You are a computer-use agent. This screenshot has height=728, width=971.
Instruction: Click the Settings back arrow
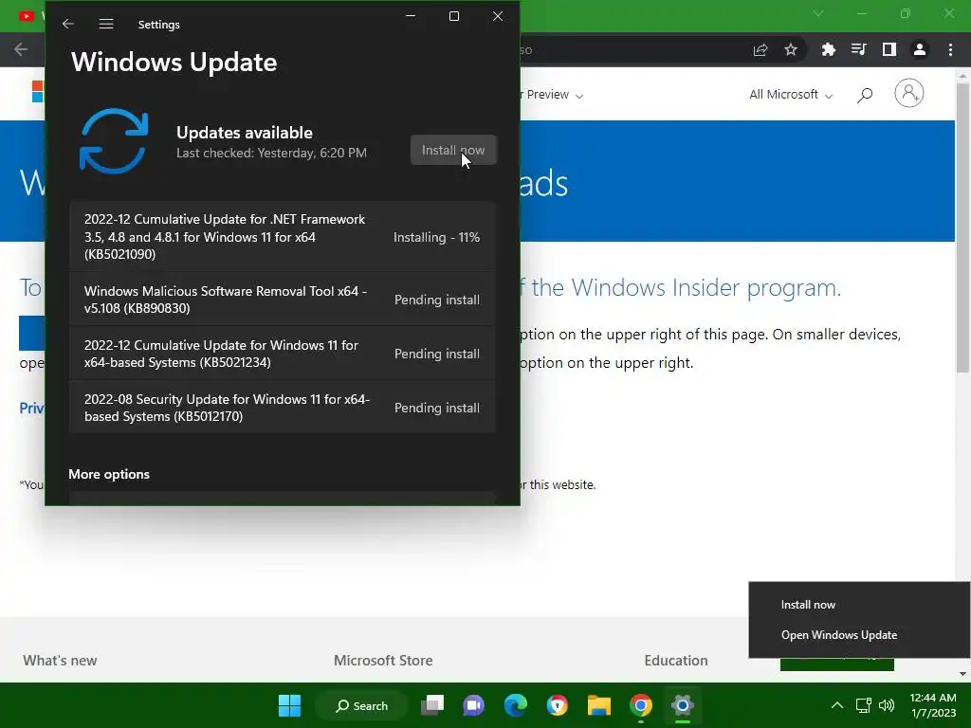[68, 24]
